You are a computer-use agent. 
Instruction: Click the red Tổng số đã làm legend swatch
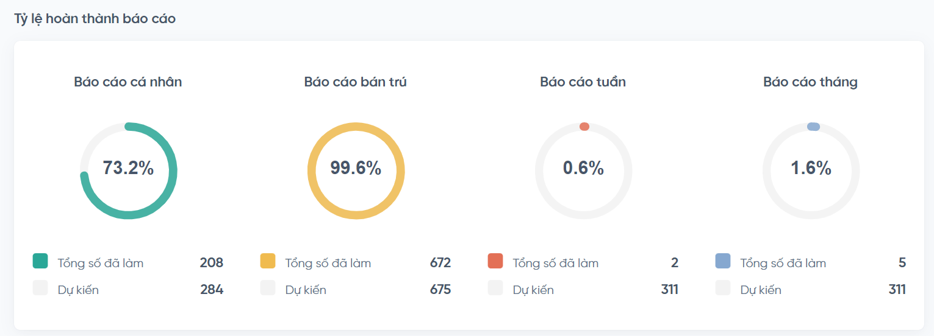495,261
